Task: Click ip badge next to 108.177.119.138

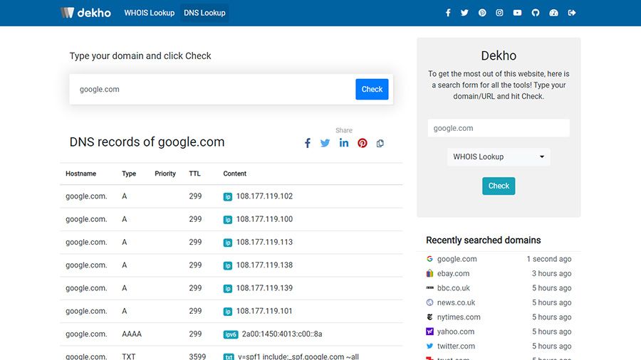Action: [228, 265]
